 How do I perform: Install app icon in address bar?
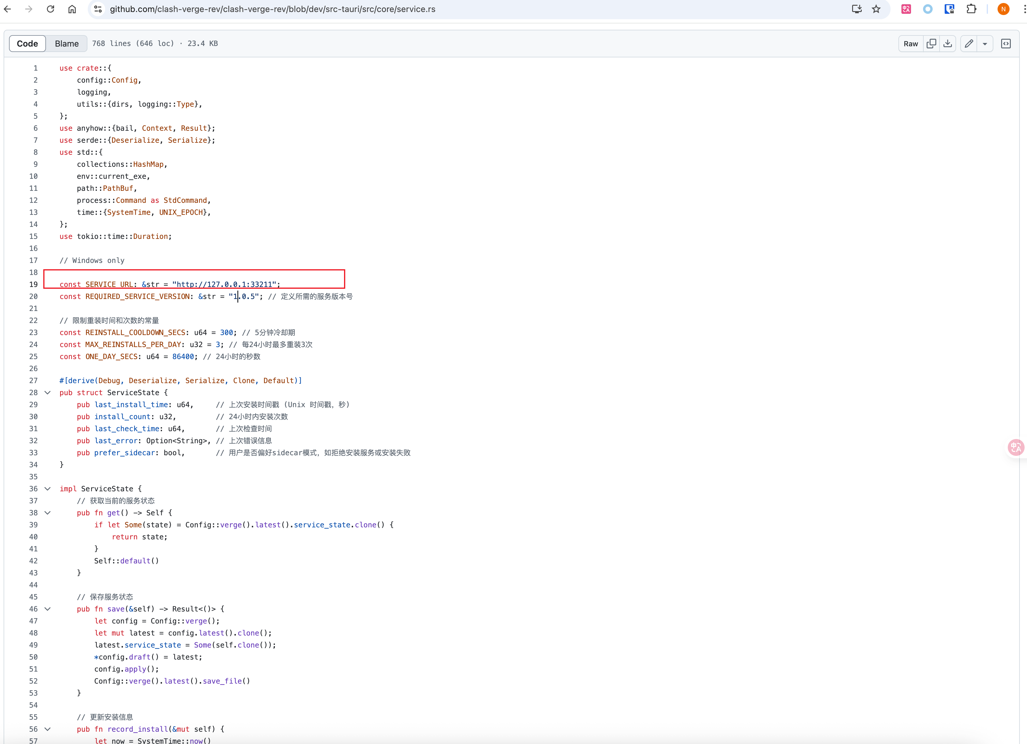(x=856, y=9)
